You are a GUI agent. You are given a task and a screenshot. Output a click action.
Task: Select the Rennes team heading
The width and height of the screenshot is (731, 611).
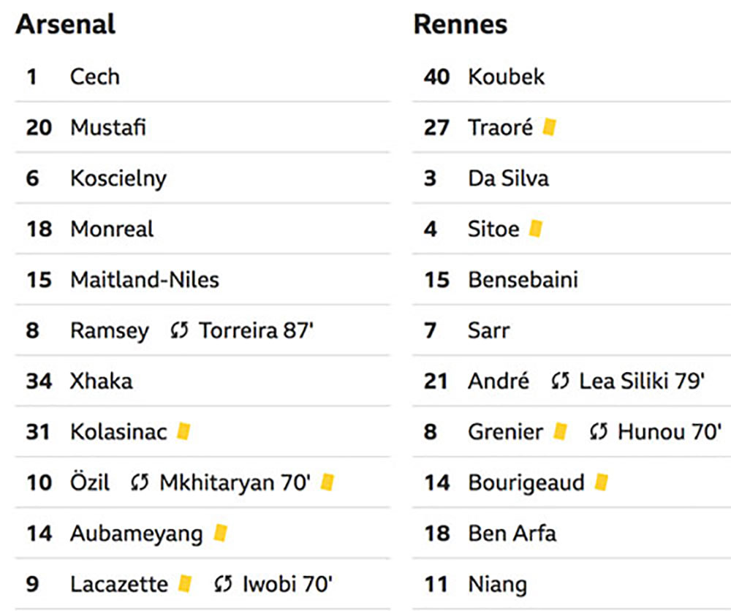pos(460,24)
